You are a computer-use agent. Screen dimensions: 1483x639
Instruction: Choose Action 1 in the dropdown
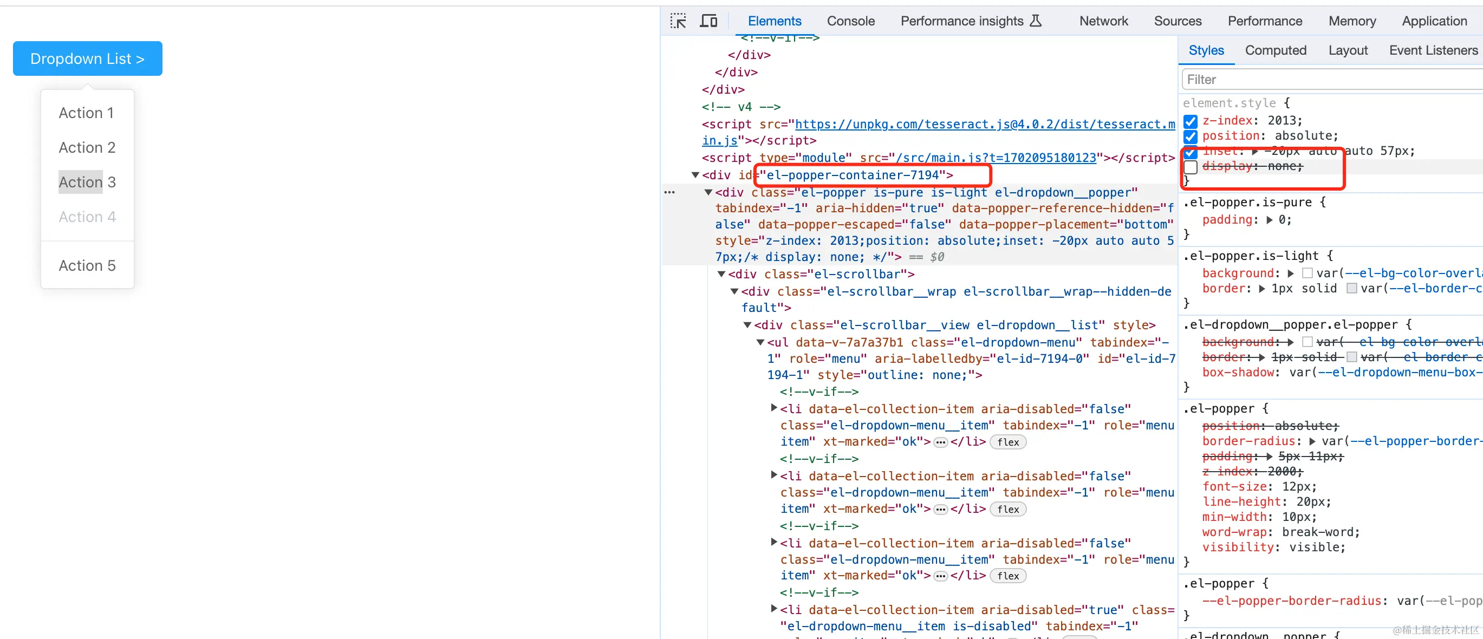click(87, 113)
